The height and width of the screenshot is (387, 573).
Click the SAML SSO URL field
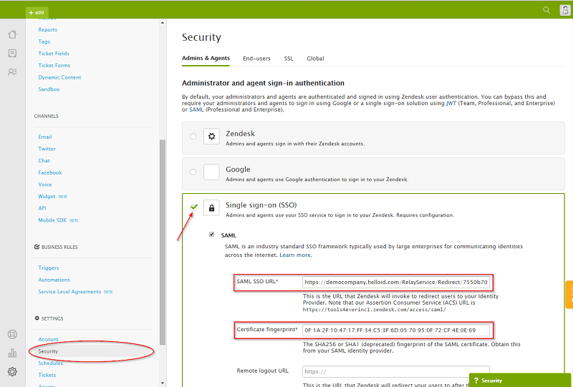pyautogui.click(x=396, y=283)
